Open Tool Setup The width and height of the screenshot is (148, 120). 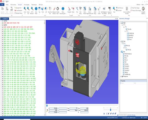point(80,10)
